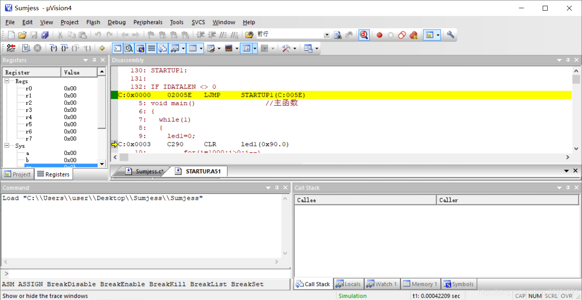Click the Disable All Breakpoints icon

click(x=402, y=35)
